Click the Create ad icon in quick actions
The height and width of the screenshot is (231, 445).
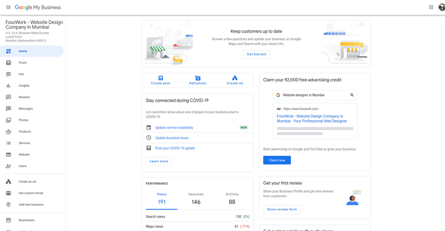tap(235, 78)
